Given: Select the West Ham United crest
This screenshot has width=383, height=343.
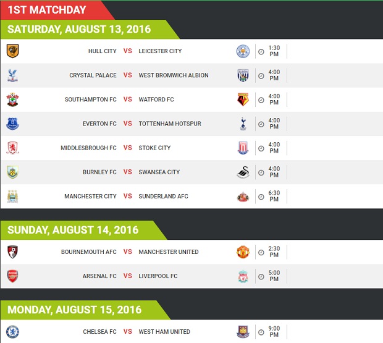Looking at the screenshot, I should 243,332.
